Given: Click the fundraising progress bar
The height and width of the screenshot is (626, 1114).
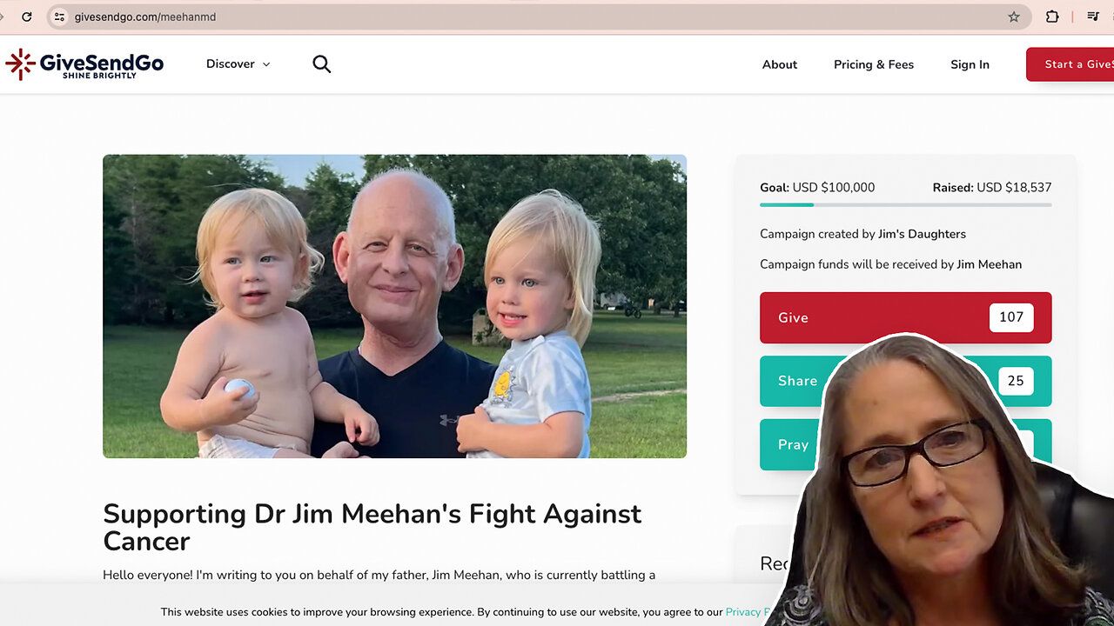Looking at the screenshot, I should coord(905,205).
